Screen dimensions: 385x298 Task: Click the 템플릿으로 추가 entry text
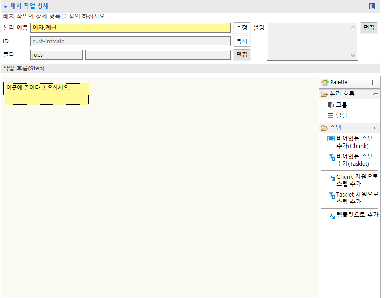click(x=358, y=215)
